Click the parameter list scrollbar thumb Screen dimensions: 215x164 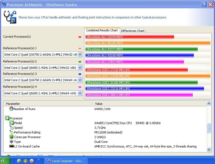209,128
